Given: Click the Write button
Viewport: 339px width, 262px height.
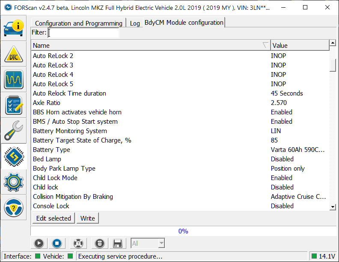Looking at the screenshot, I should tap(88, 218).
